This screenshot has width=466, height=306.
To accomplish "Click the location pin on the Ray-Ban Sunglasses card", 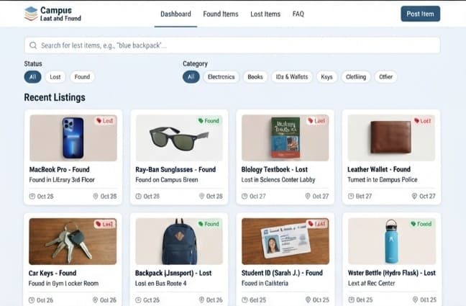I will point(201,196).
